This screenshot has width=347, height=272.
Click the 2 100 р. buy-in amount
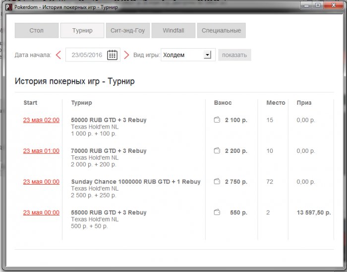(236, 120)
